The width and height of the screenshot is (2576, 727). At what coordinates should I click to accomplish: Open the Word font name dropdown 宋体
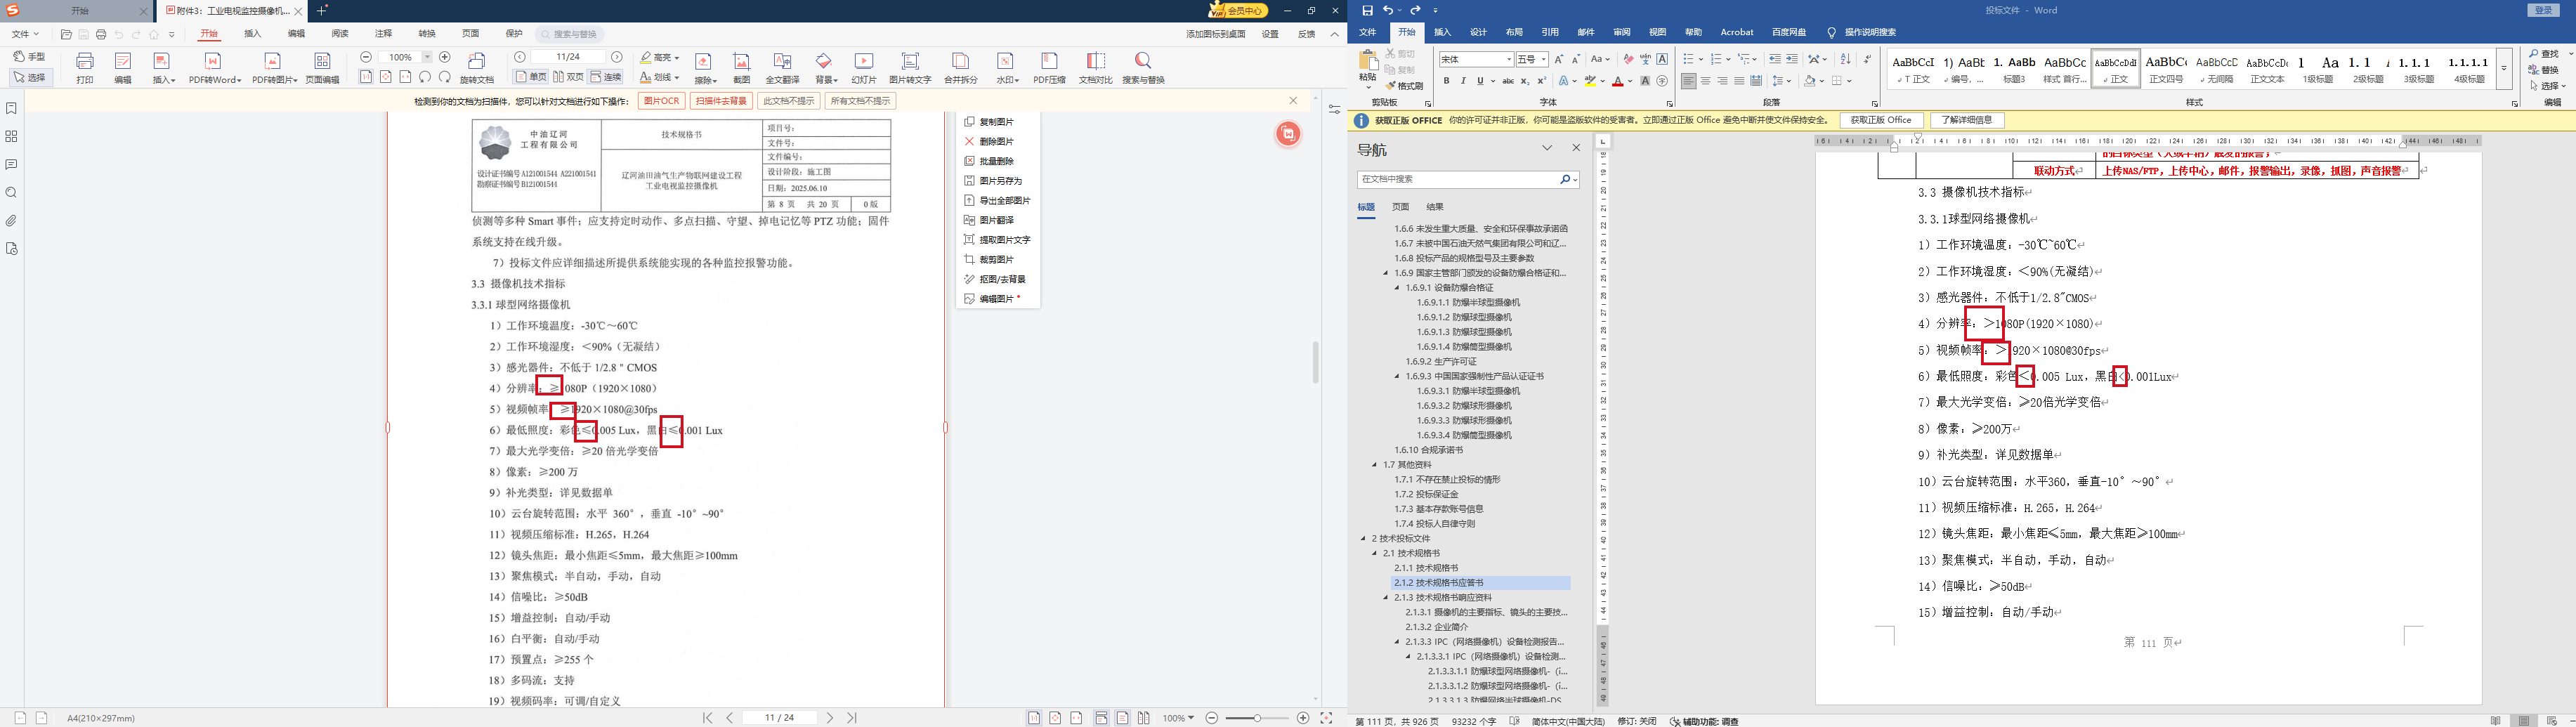pos(1476,60)
